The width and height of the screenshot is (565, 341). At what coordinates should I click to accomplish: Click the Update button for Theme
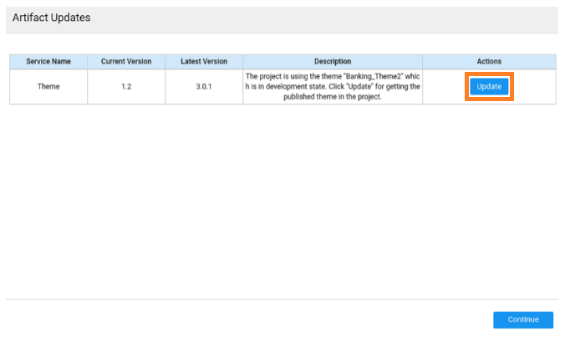pyautogui.click(x=489, y=87)
